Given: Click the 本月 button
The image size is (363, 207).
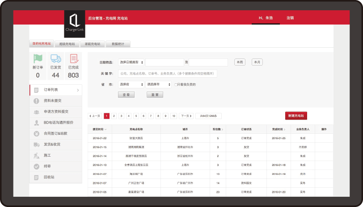Looking at the screenshot, I should (257, 62).
